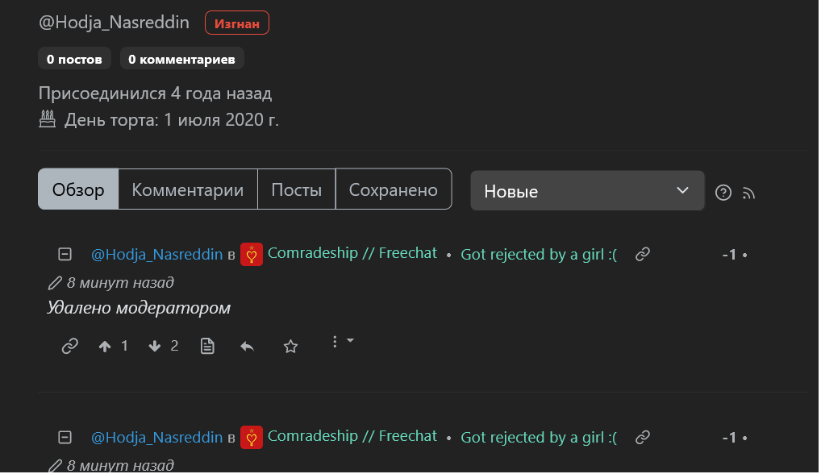Downvote the deleted comment
The image size is (821, 474).
point(156,346)
